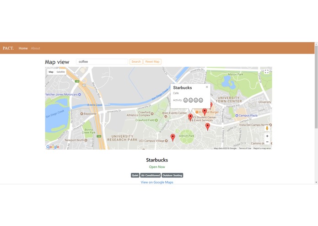
Task: Switch to Satellite view type
Action: (61, 72)
